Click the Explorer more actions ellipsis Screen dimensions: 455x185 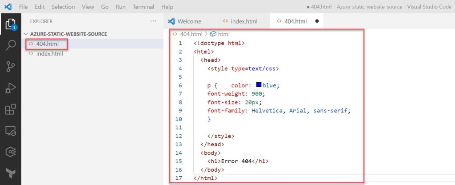coord(153,21)
